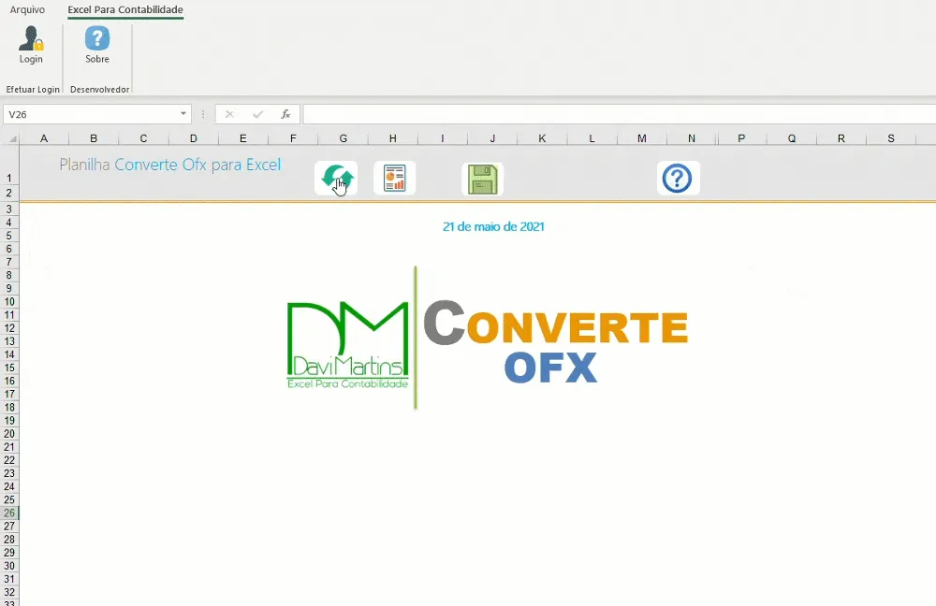Select column E header
Image resolution: width=936 pixels, height=606 pixels.
[243, 138]
